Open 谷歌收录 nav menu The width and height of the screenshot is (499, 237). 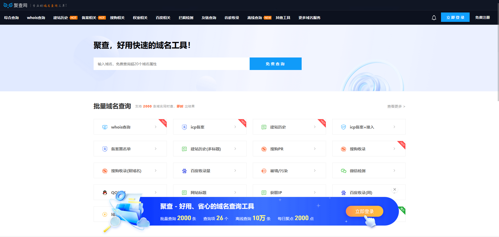[x=232, y=18]
